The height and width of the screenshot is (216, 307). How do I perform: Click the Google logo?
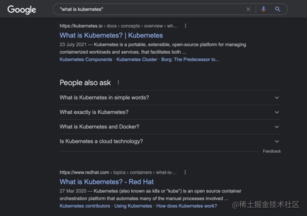pos(22,10)
